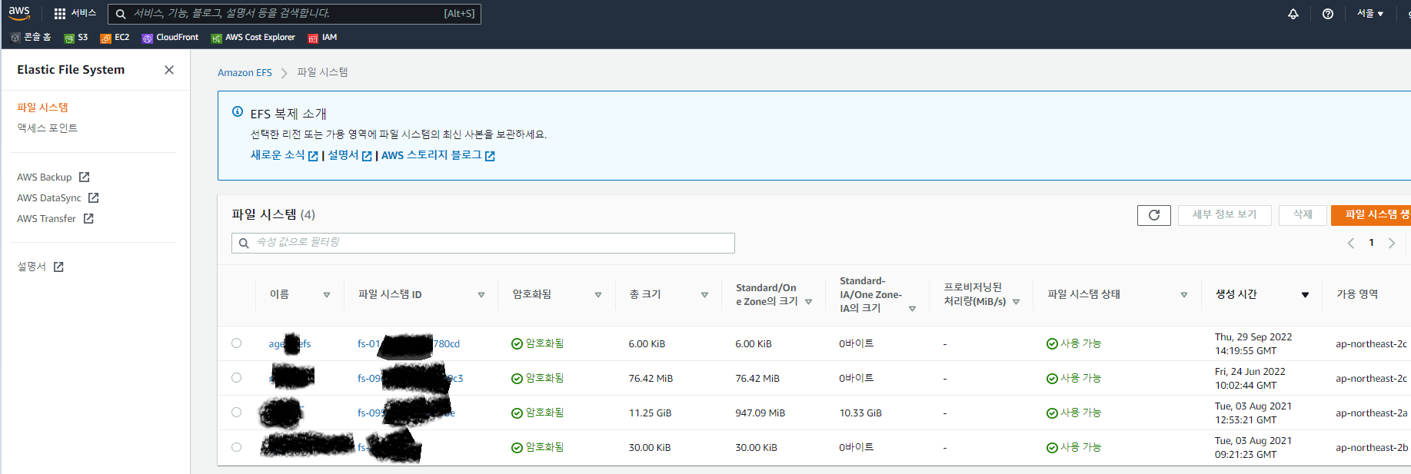1411x474 pixels.
Task: Open the 설명서 link in the banner
Action: click(x=350, y=155)
